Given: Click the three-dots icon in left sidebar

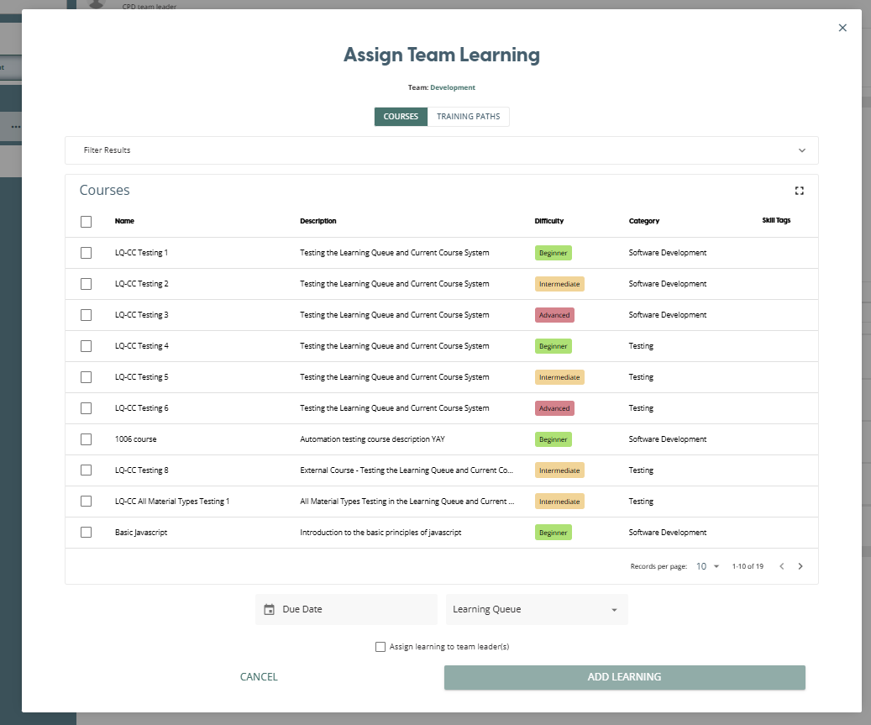Looking at the screenshot, I should (15, 127).
